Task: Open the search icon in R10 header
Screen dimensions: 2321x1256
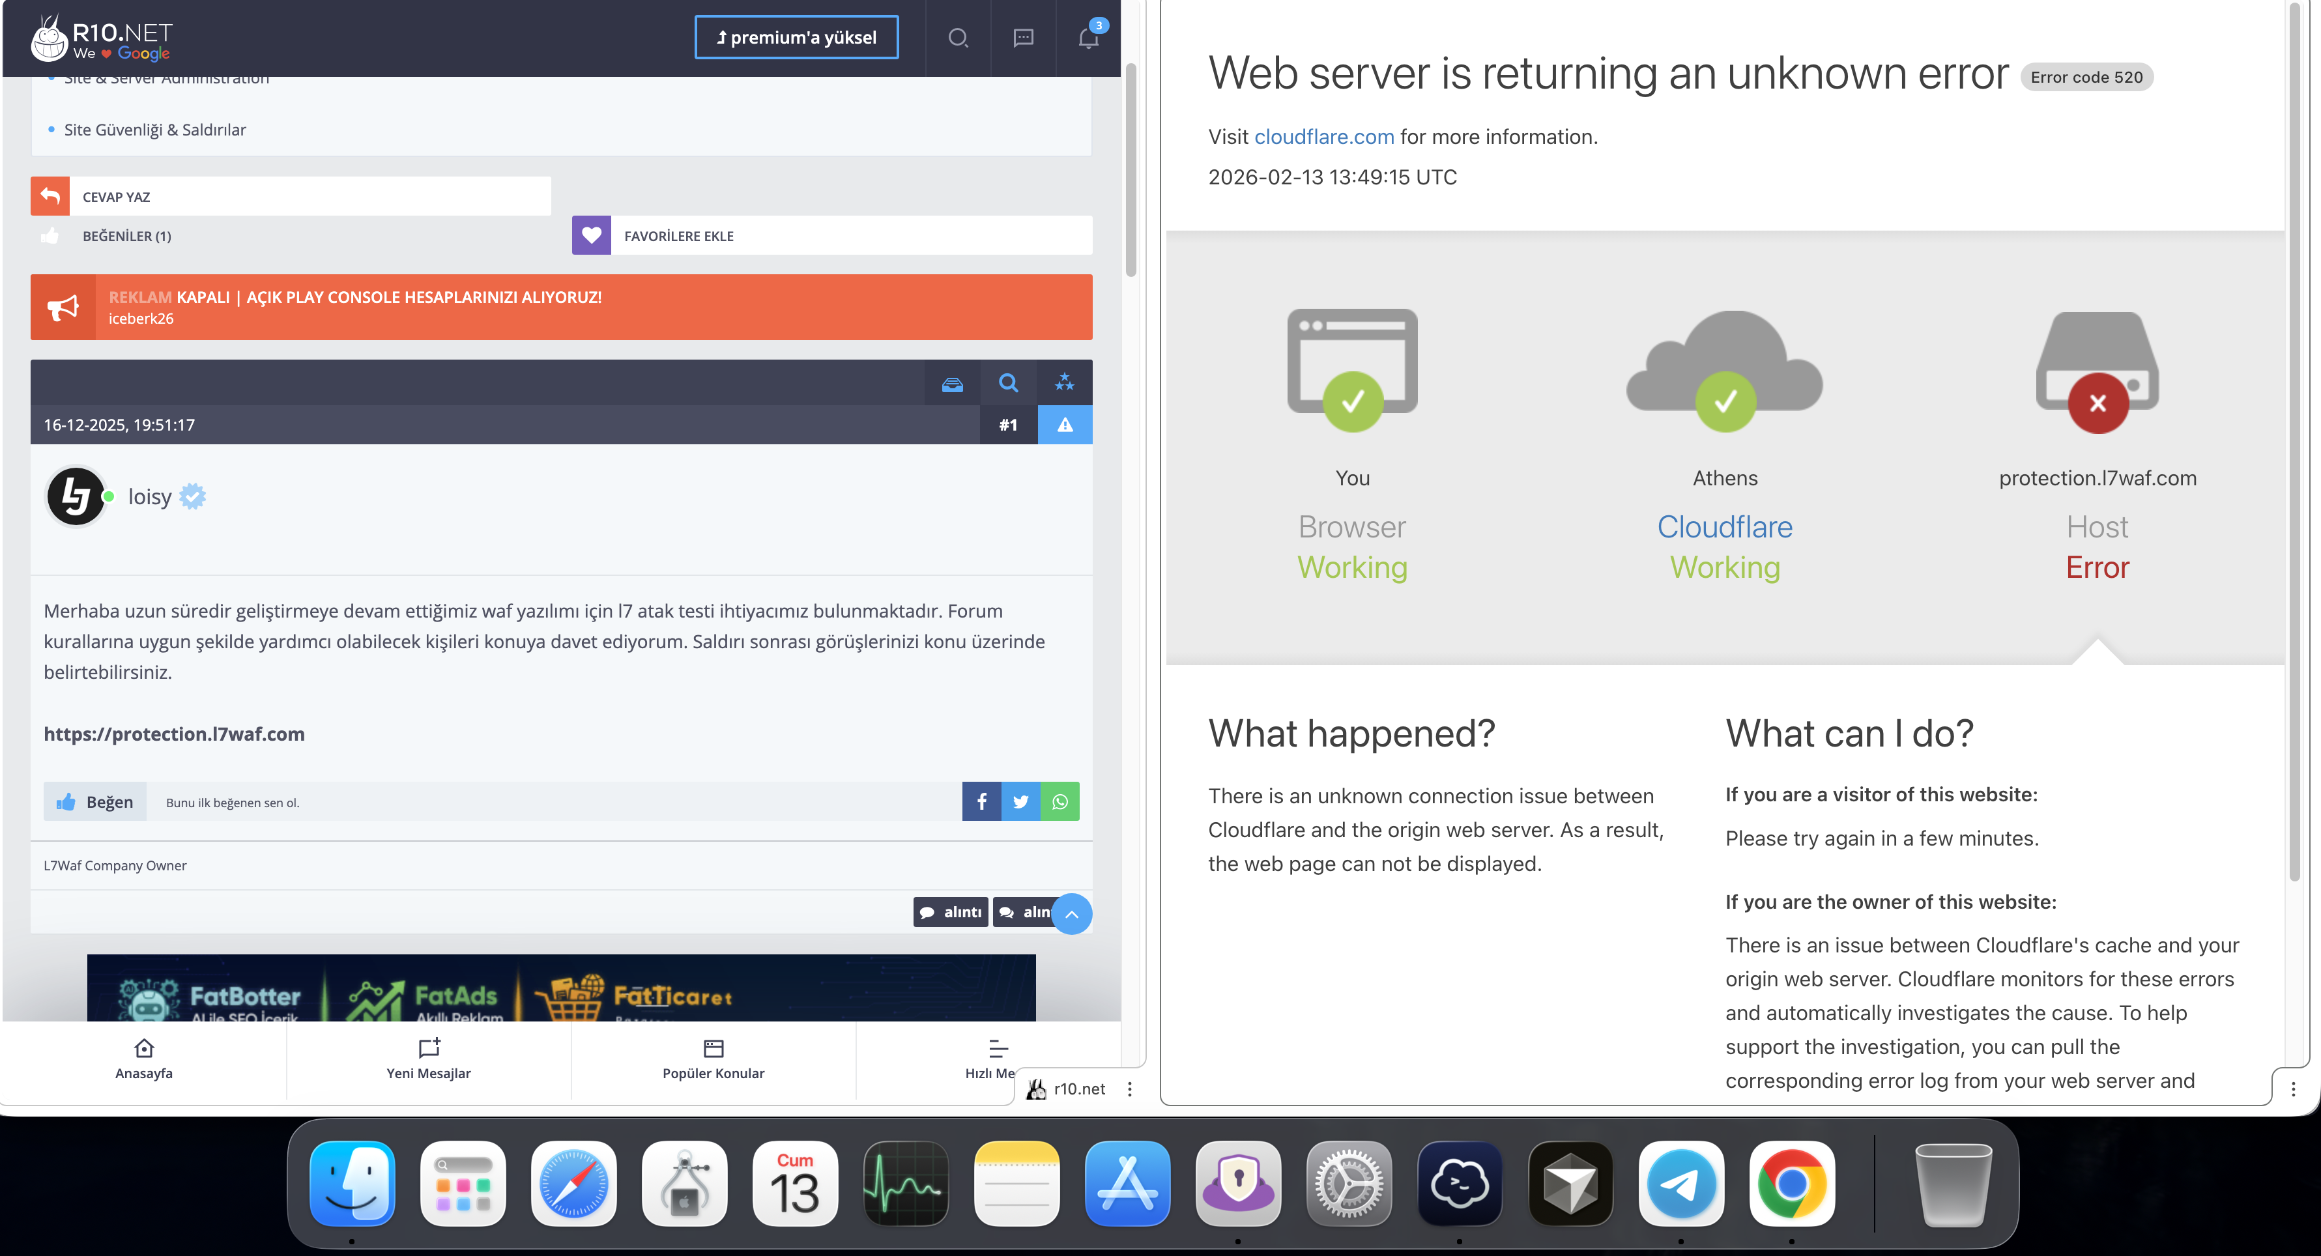Action: [x=958, y=38]
